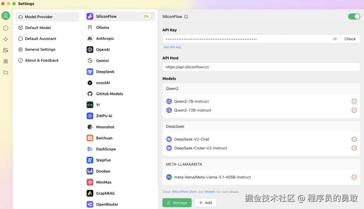Click the Qwen2-72B-Instruct model name
364x209 pixels.
click(193, 110)
